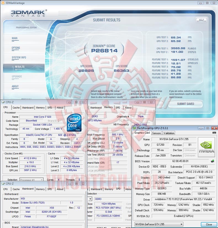This screenshot has width=218, height=228.
Task: Open UPGRADE in 3DMark sidebar
Action: [17, 76]
